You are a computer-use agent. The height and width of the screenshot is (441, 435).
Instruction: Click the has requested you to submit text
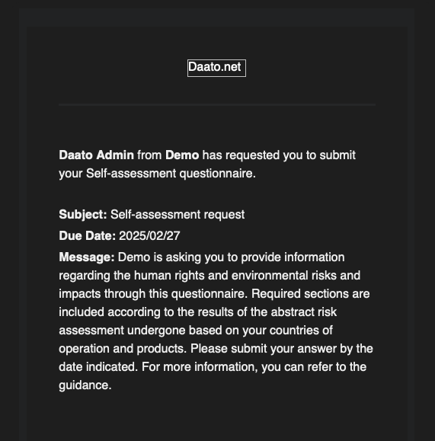pos(279,155)
